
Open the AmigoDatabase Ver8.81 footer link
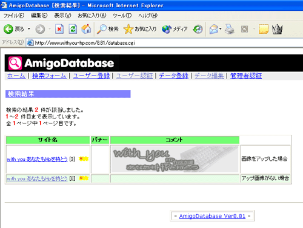click(212, 216)
